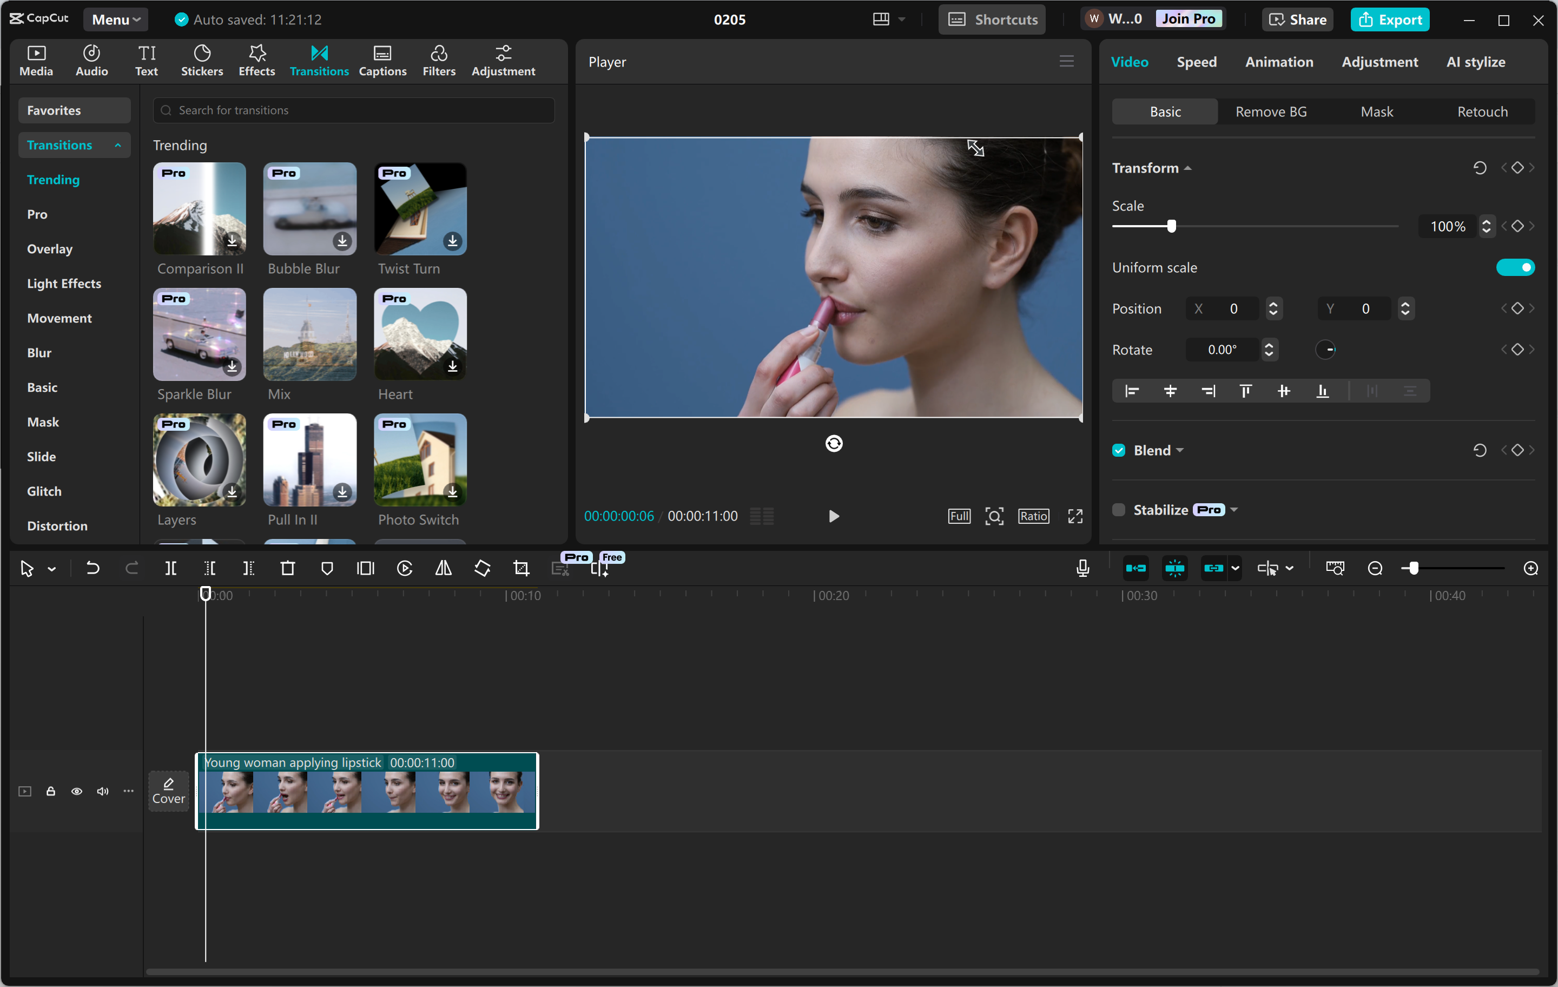The image size is (1558, 987).
Task: Enable the Stabilize checkbox
Action: [x=1119, y=510]
